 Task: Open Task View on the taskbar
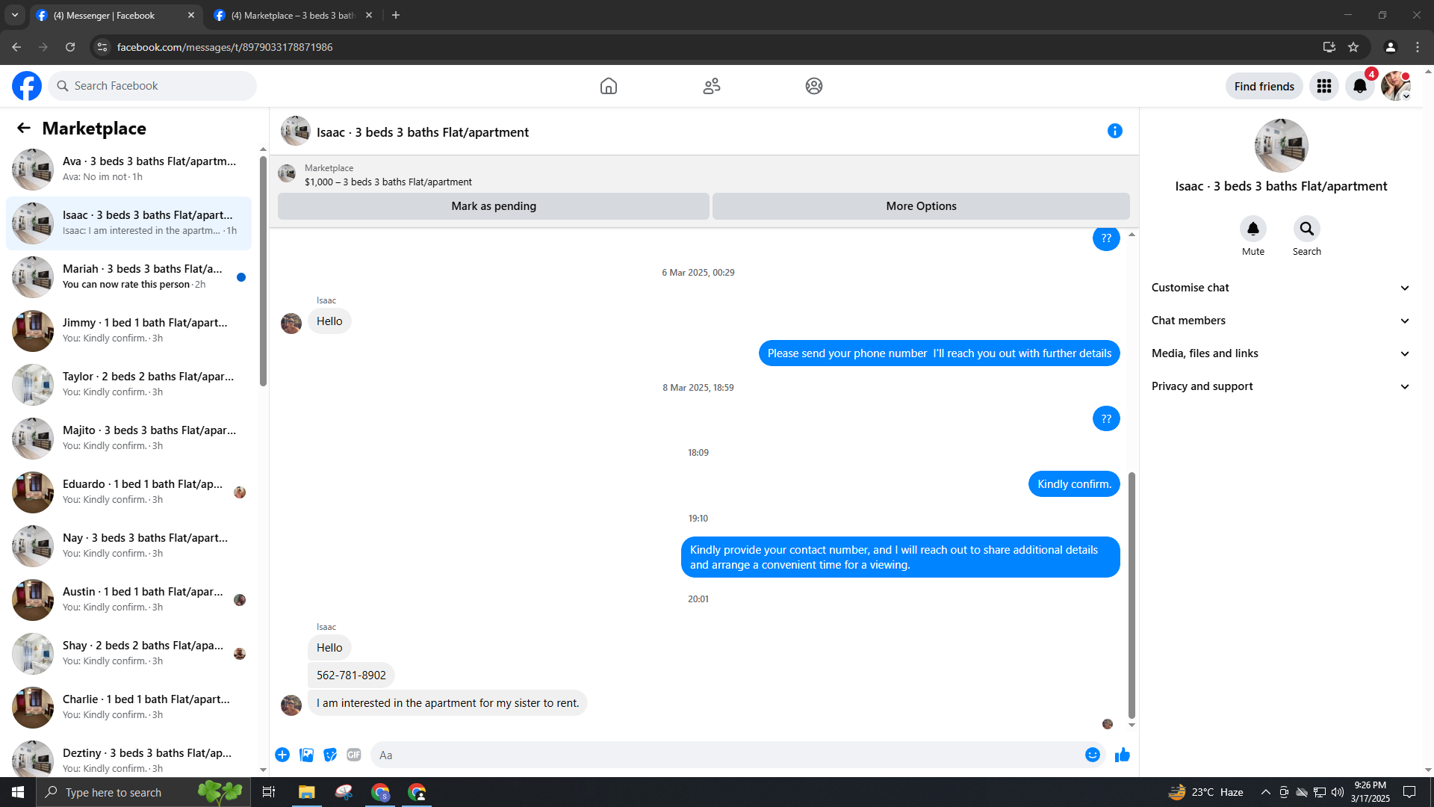point(269,792)
